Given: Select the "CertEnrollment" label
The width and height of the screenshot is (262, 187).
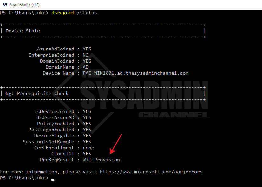Looking at the screenshot, I should [x=54, y=148].
